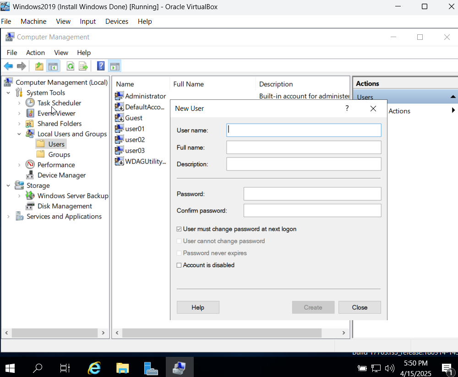This screenshot has width=458, height=377.
Task: Click the speaker volume tray icon
Action: (390, 368)
